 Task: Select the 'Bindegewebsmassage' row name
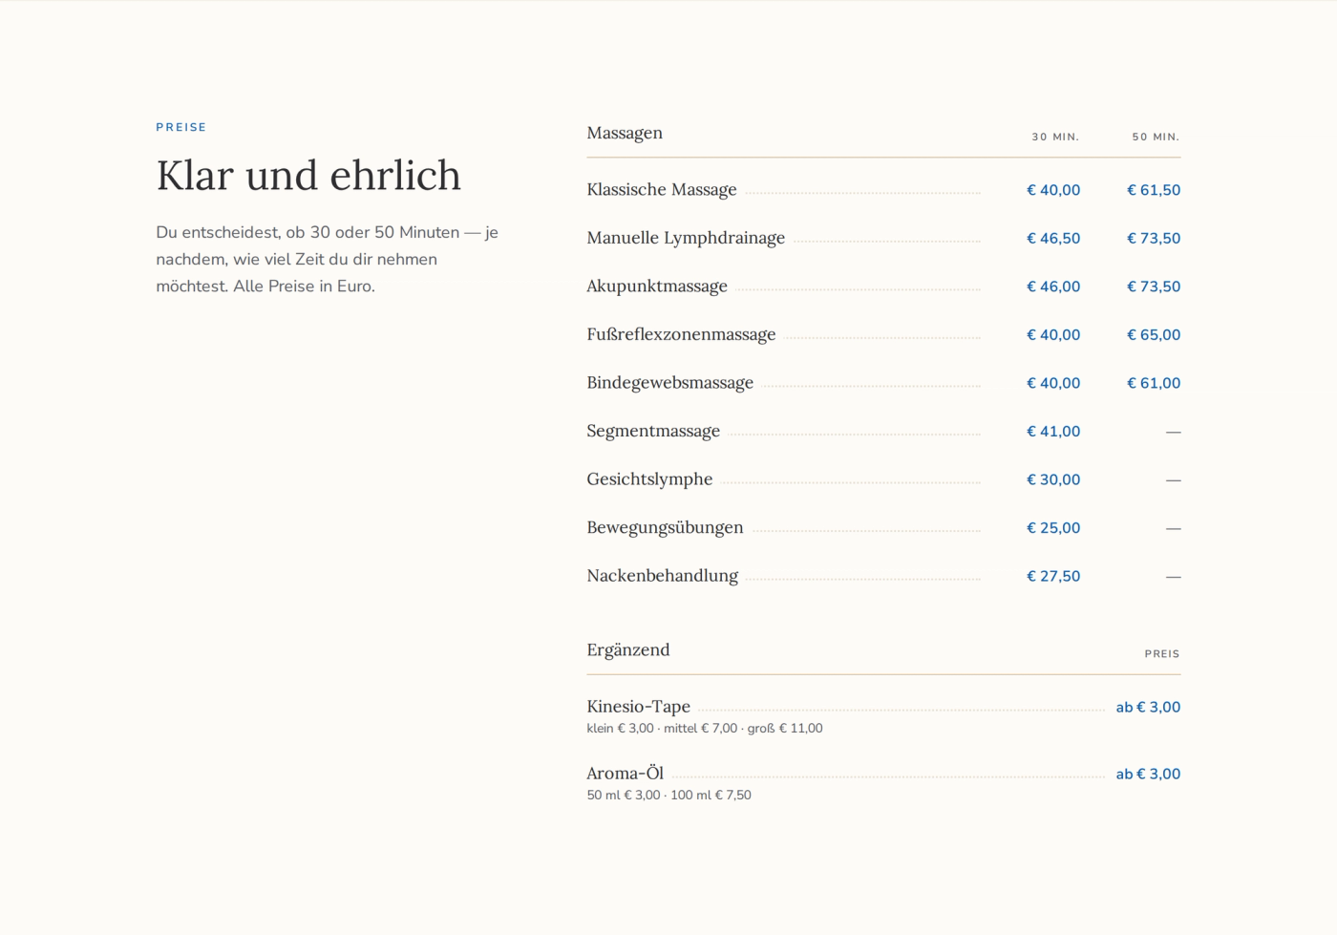point(669,383)
